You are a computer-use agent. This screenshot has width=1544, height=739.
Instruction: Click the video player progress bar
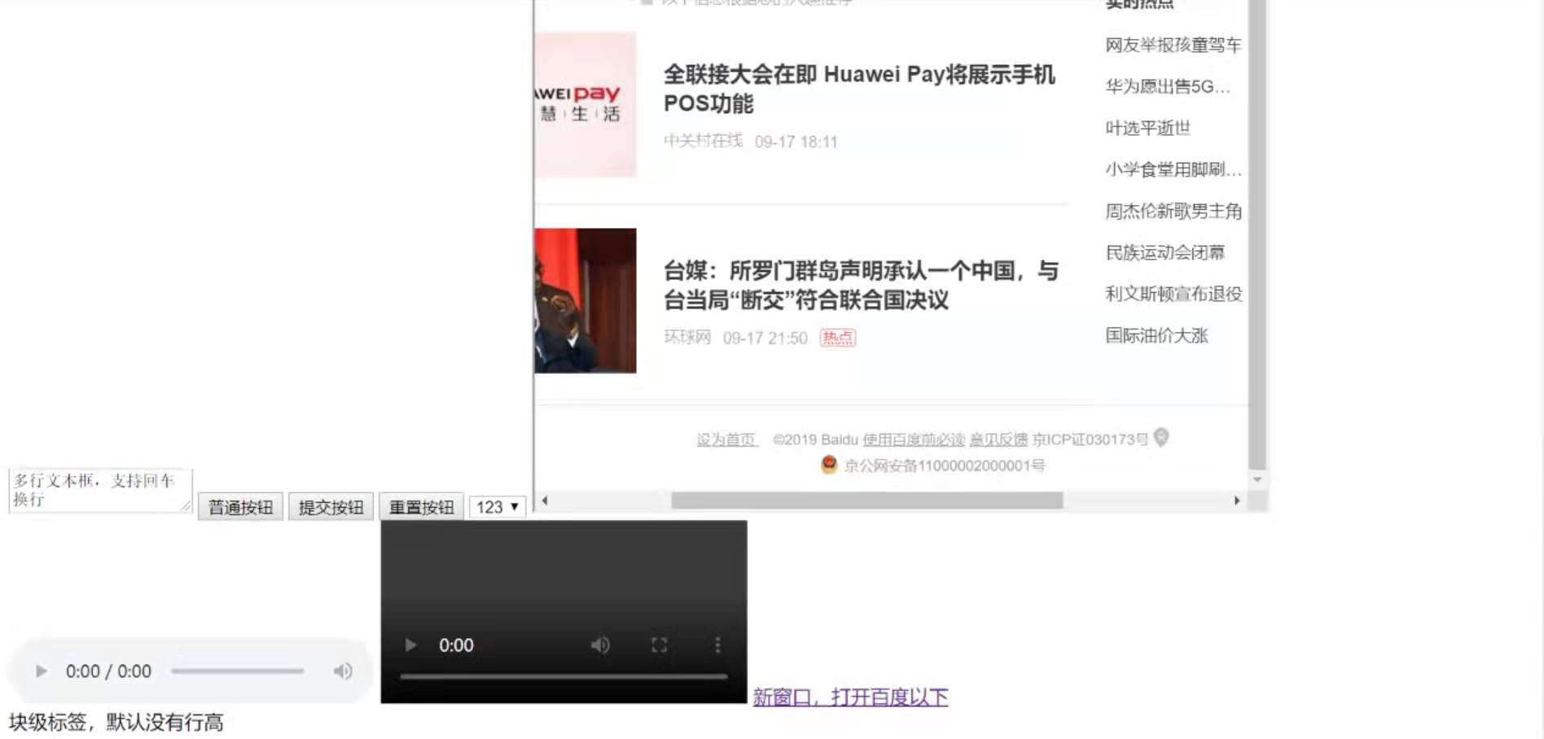coord(564,676)
